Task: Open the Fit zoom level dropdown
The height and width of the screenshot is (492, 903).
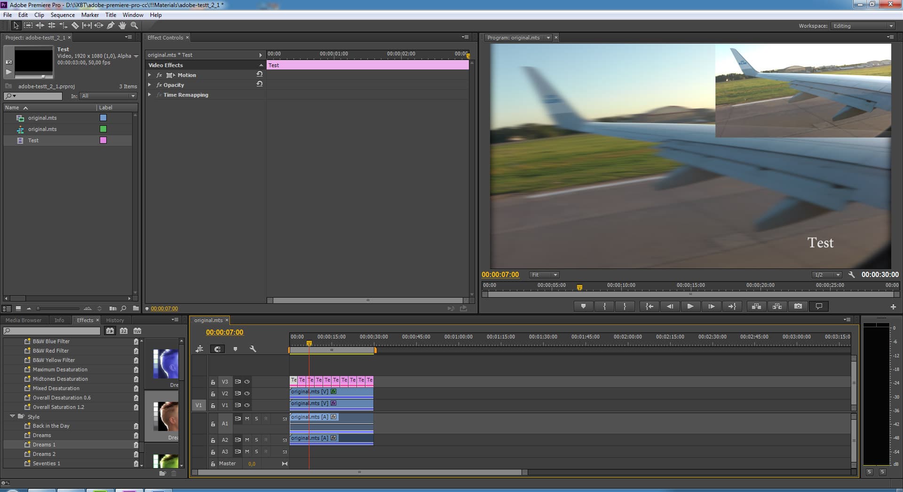Action: tap(544, 275)
